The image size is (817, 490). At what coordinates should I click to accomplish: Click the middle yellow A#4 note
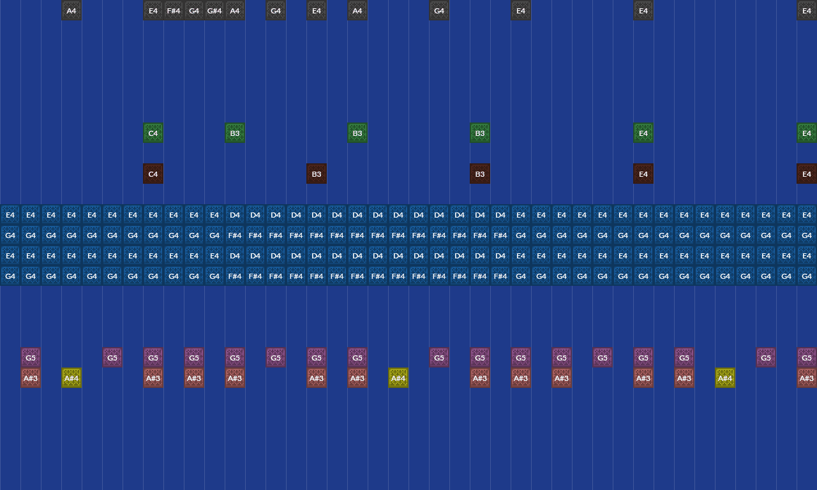tap(398, 378)
